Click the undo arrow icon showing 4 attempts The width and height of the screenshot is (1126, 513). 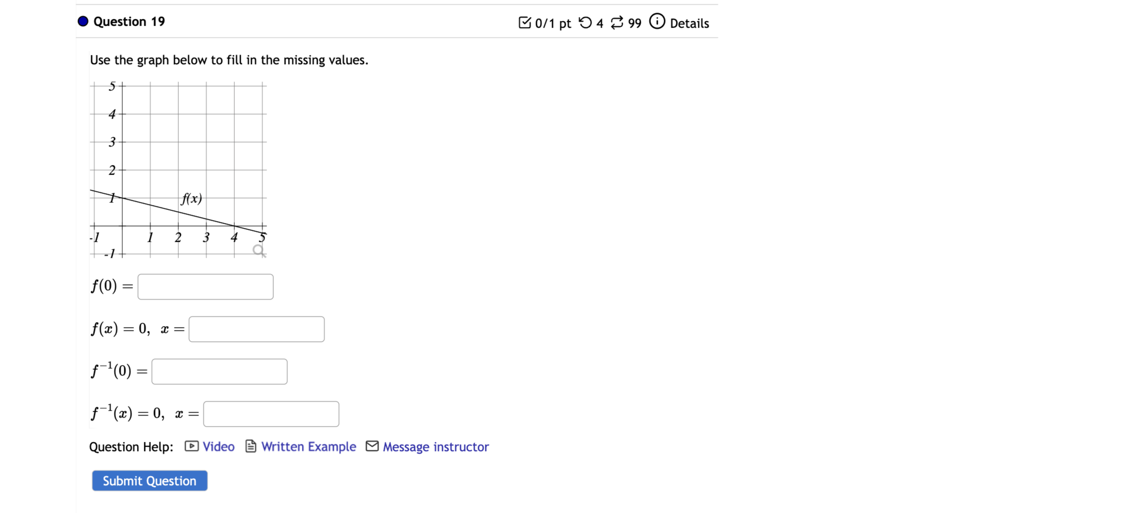pyautogui.click(x=586, y=22)
